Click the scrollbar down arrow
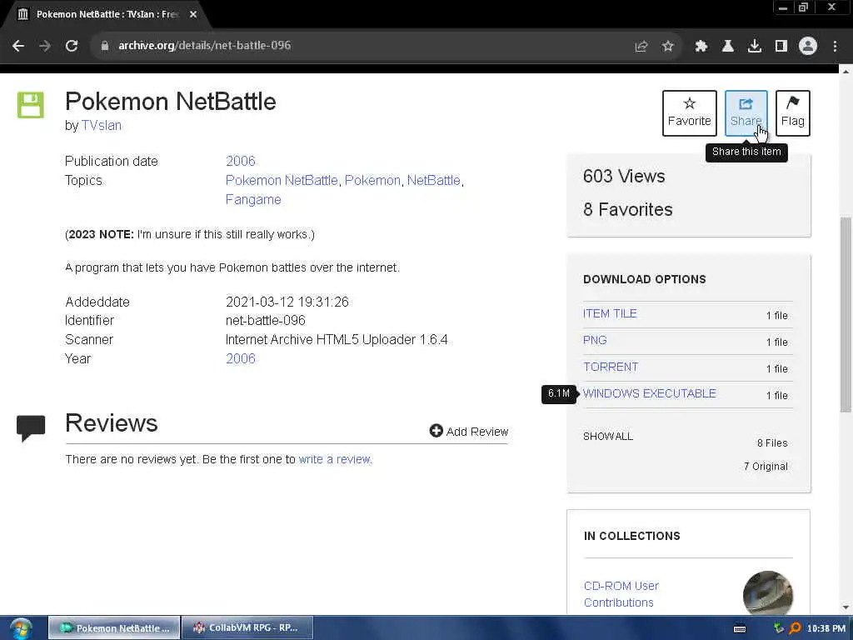 point(846,607)
